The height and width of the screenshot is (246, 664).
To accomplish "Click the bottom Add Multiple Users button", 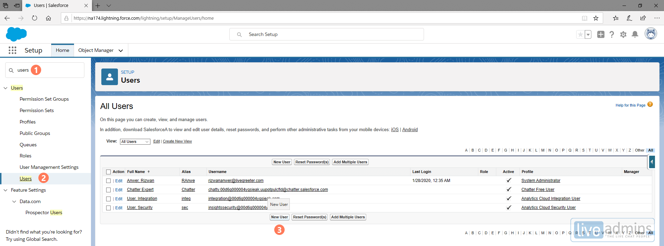I will click(348, 217).
